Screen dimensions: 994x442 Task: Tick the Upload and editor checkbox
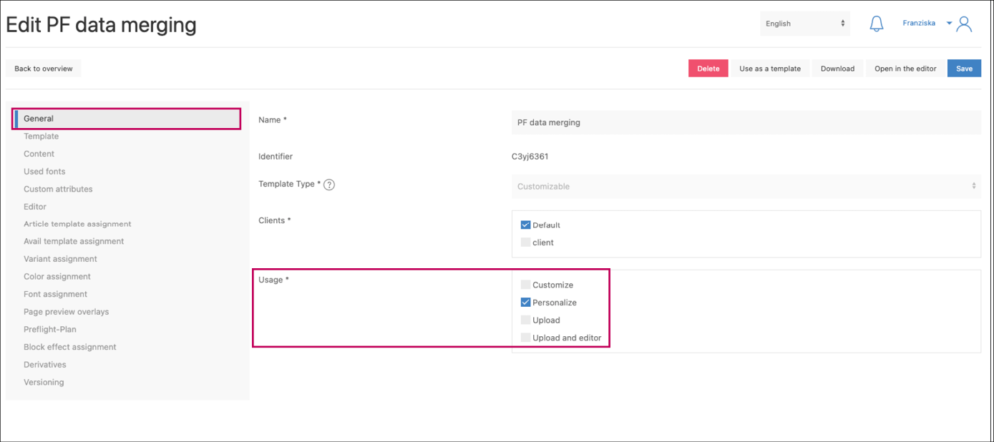[525, 338]
